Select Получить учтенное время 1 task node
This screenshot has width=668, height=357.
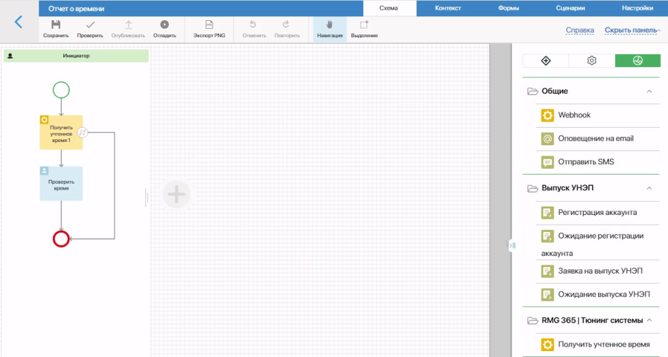(x=61, y=132)
